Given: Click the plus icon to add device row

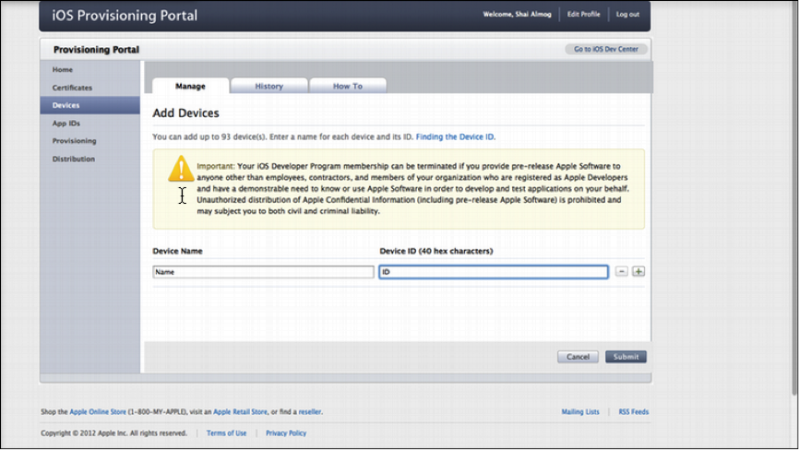Looking at the screenshot, I should click(638, 272).
